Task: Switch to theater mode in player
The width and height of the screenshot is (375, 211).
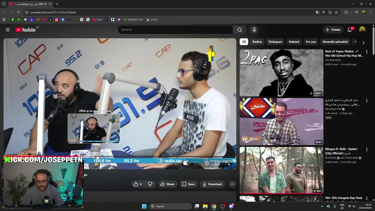Action: click(x=217, y=163)
